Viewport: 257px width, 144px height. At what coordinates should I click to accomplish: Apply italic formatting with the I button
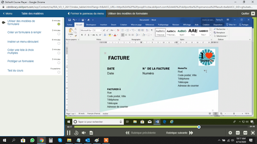coord(85,35)
